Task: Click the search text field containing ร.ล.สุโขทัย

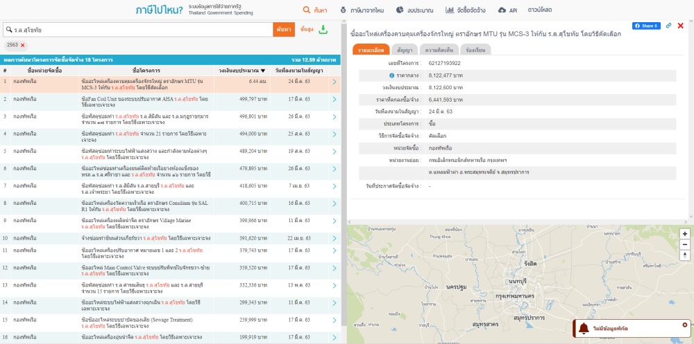Action: (139, 30)
